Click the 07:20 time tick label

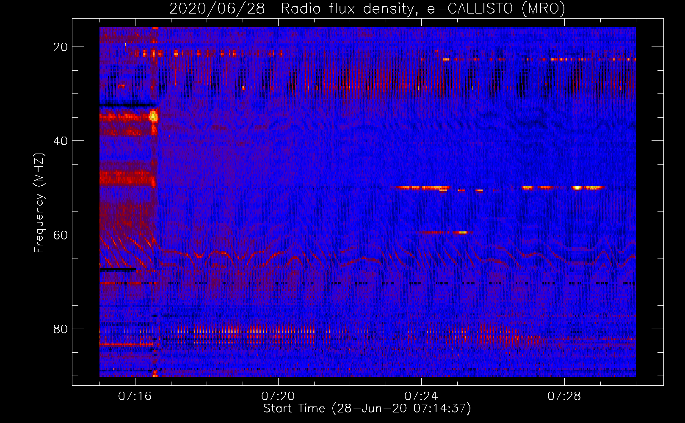click(278, 396)
